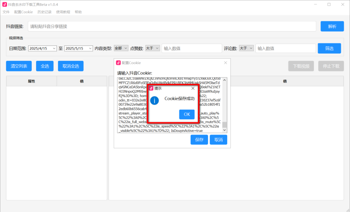Image resolution: width=350 pixels, height=212 pixels.
Task: Open the 文件 menu
Action: coord(6,12)
